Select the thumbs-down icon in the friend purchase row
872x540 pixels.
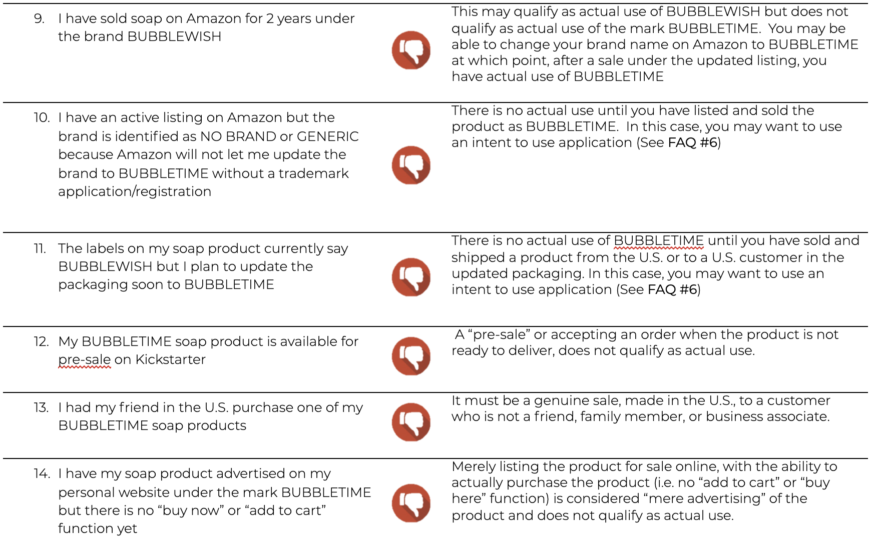411,422
